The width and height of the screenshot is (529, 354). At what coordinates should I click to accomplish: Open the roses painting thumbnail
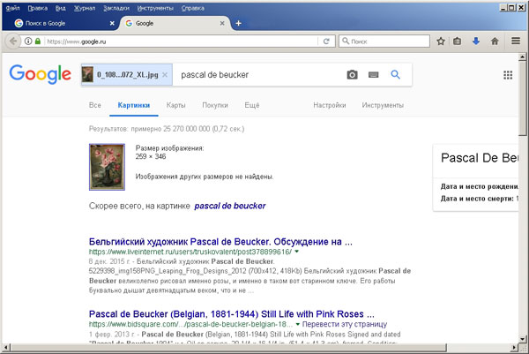(x=107, y=167)
